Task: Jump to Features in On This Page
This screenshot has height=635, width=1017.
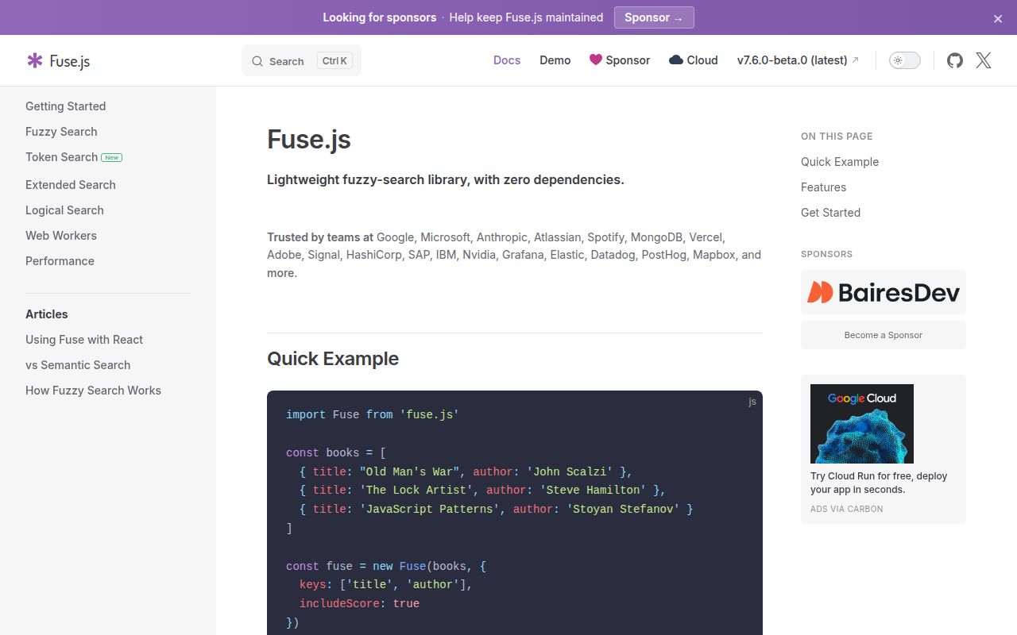Action: pyautogui.click(x=823, y=187)
